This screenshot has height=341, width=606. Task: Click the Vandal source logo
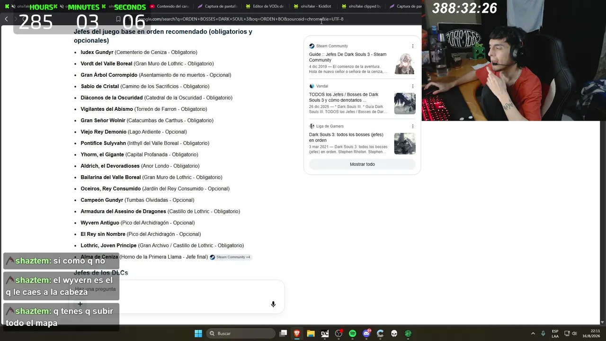click(312, 86)
